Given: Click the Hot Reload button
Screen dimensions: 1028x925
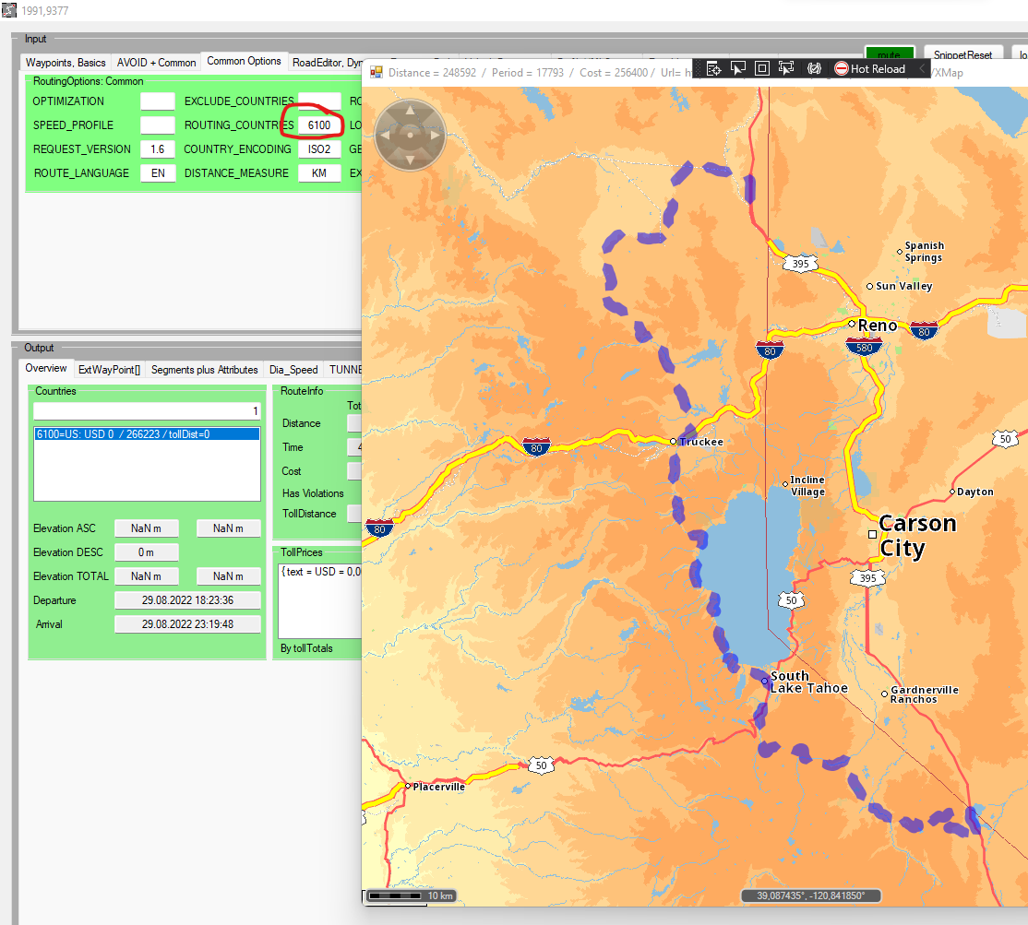Looking at the screenshot, I should 869,68.
